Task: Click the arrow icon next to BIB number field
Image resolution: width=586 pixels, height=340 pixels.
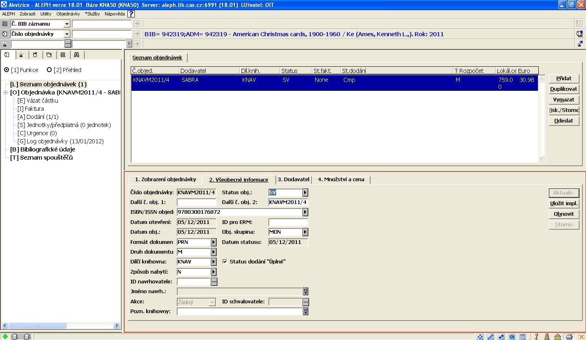Action: 137,24
